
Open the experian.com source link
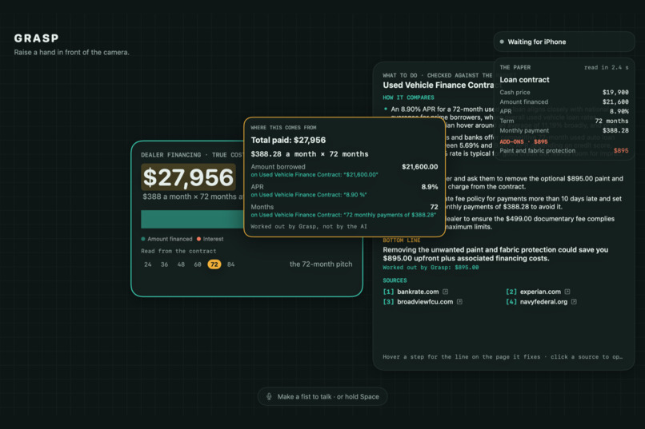[540, 292]
